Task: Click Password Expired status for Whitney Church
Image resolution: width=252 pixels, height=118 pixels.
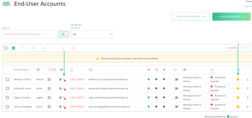Action: pos(218,79)
